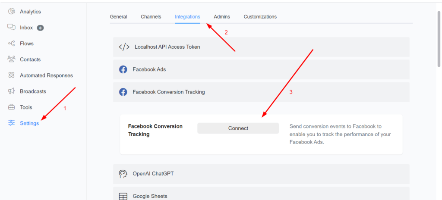442x200 pixels.
Task: Click the Tools briefcase icon
Action: pyautogui.click(x=12, y=107)
